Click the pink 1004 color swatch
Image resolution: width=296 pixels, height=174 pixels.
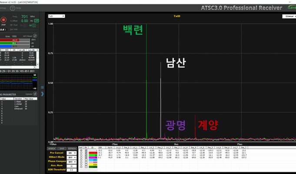(x=93, y=162)
